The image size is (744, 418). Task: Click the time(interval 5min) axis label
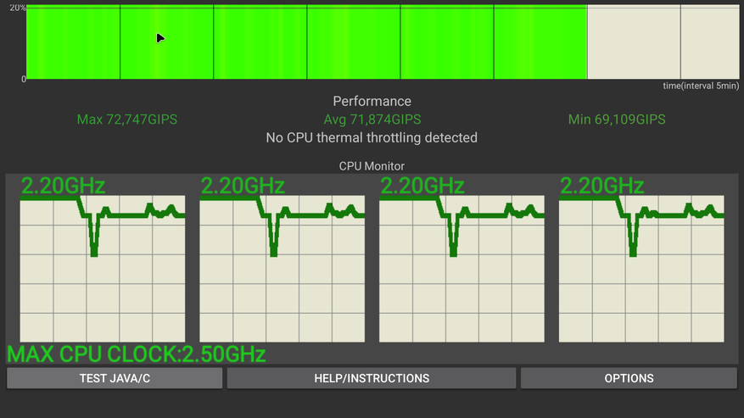[701, 86]
